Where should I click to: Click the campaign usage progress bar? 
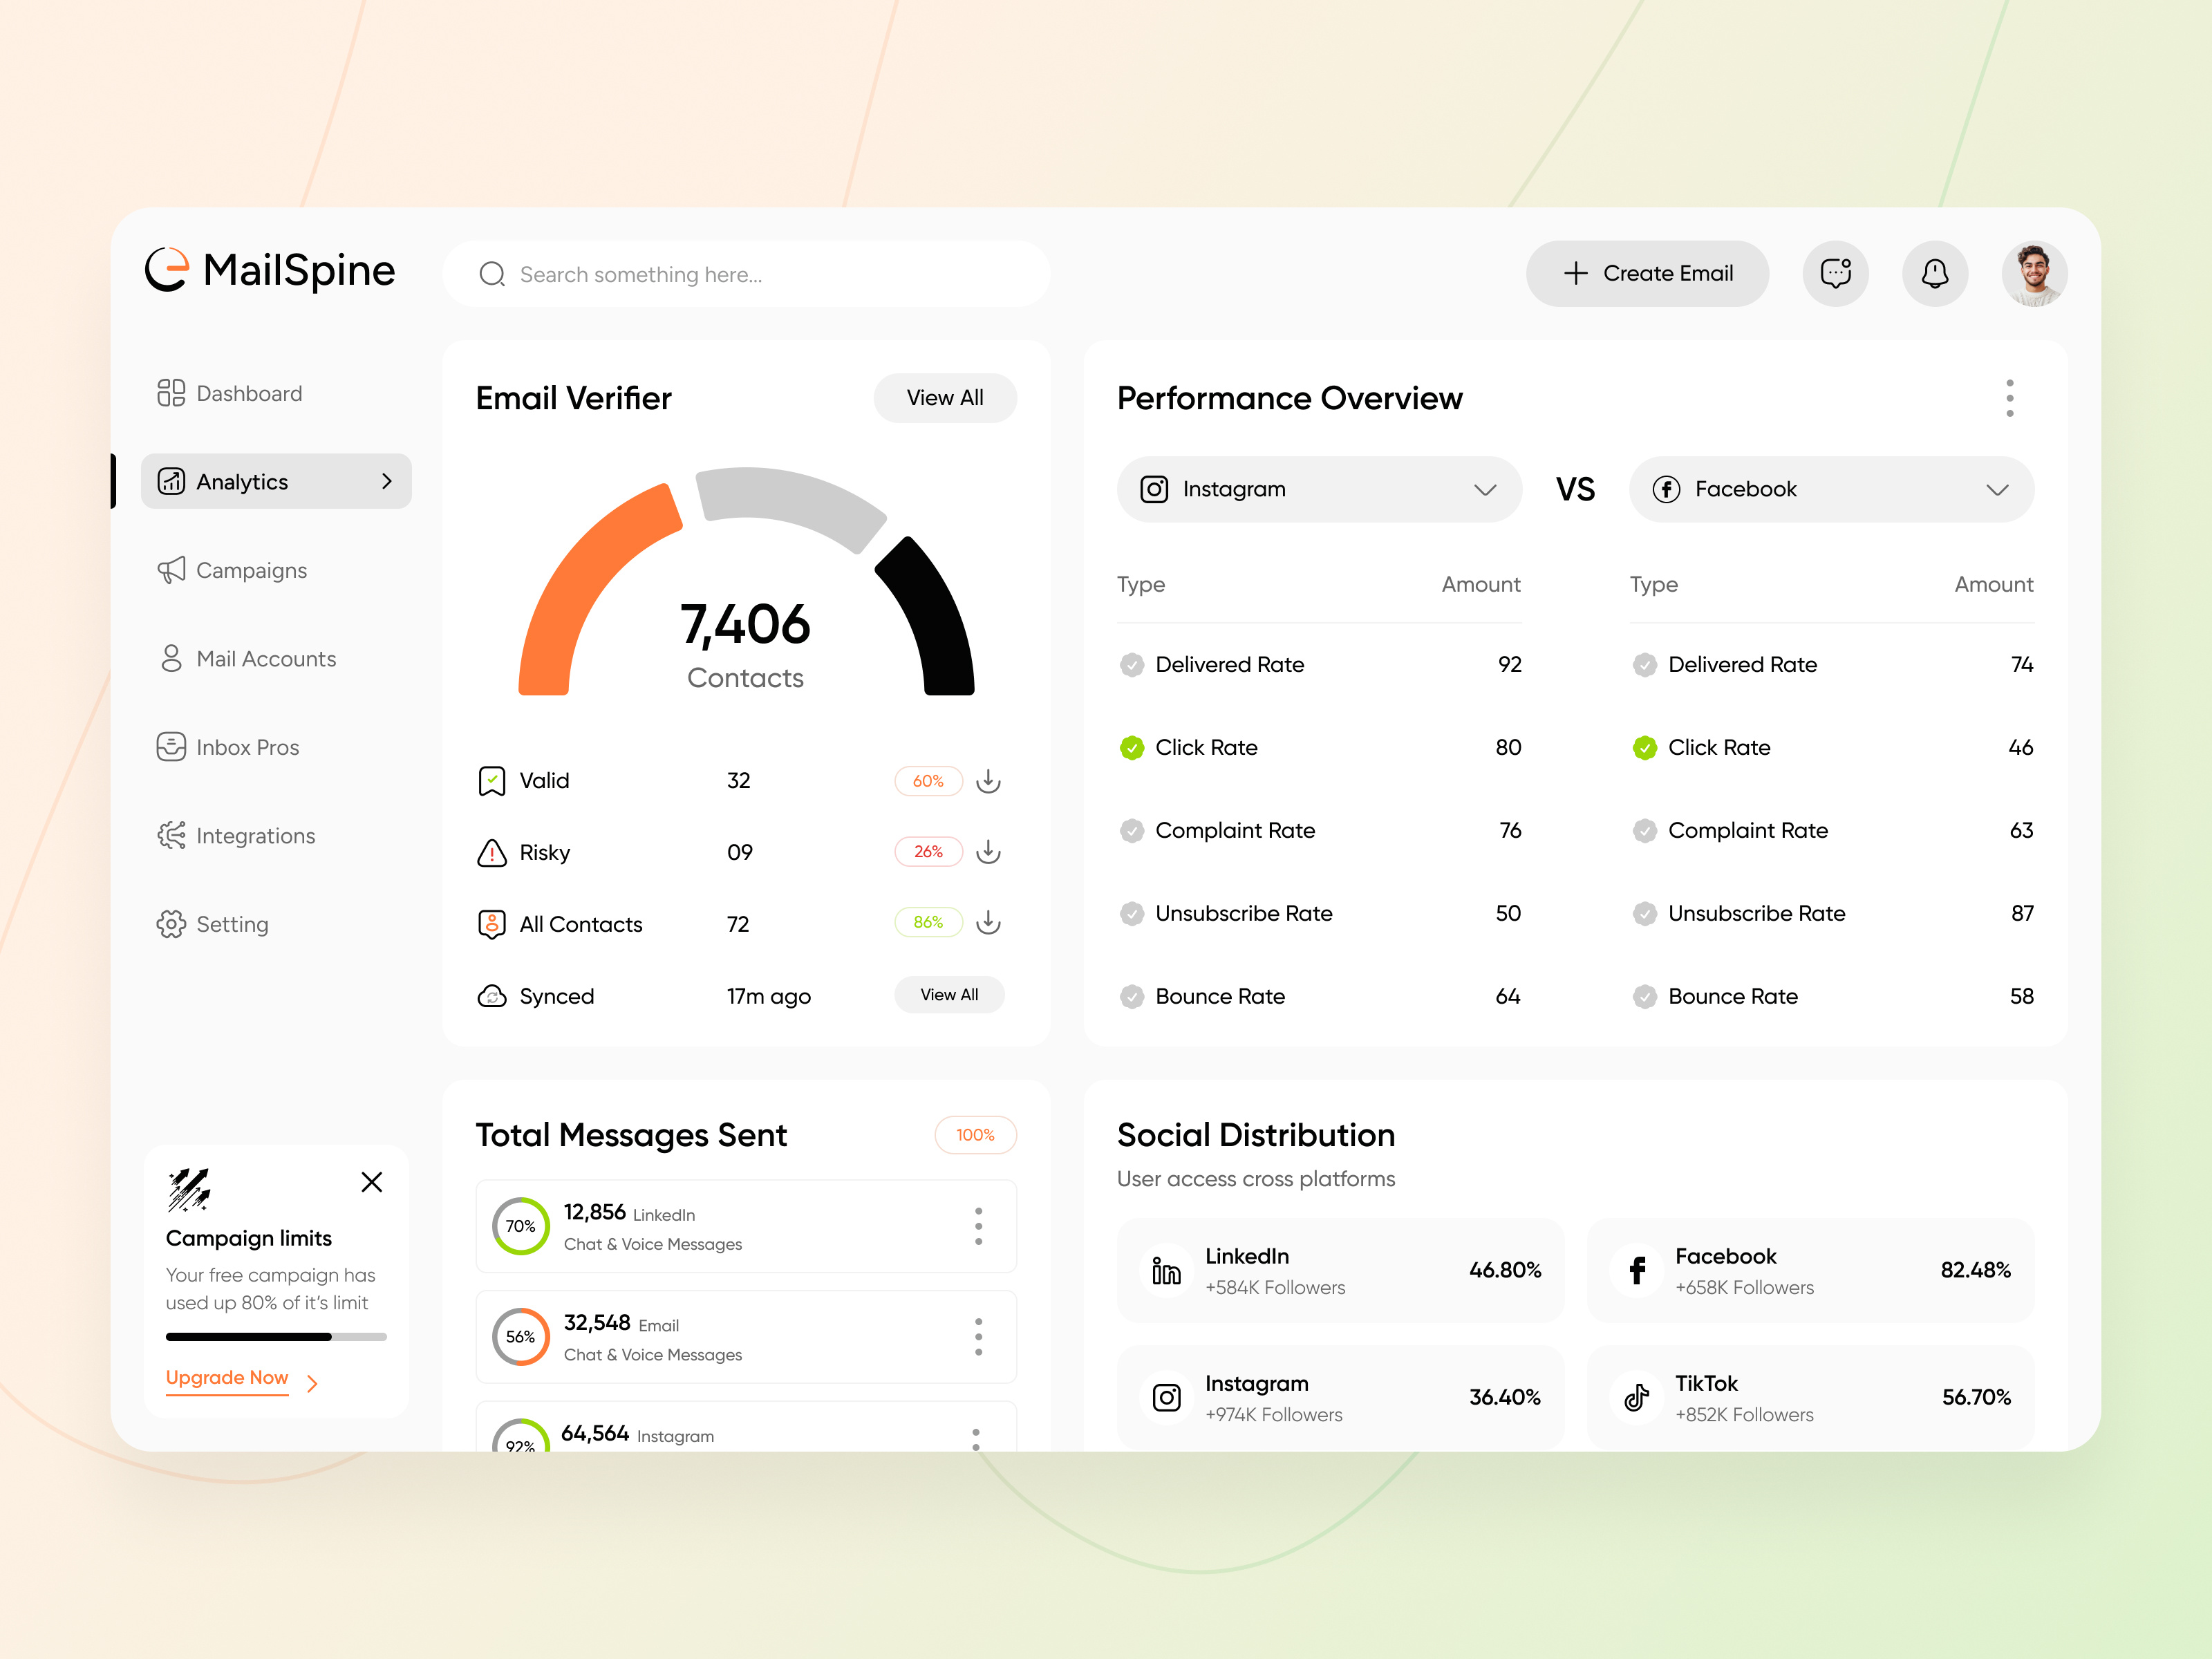275,1336
